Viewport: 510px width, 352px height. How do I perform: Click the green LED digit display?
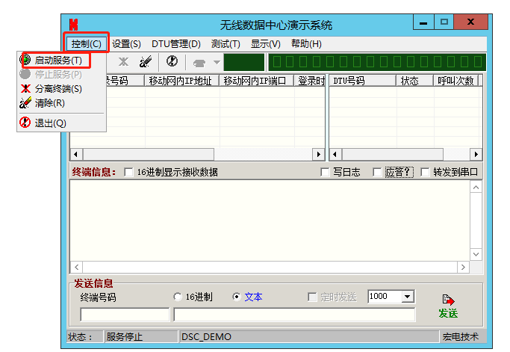[377, 62]
